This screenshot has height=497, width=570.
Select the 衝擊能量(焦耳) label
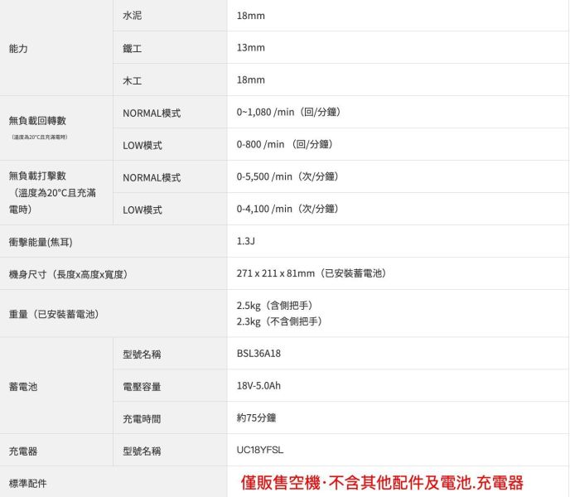click(41, 242)
